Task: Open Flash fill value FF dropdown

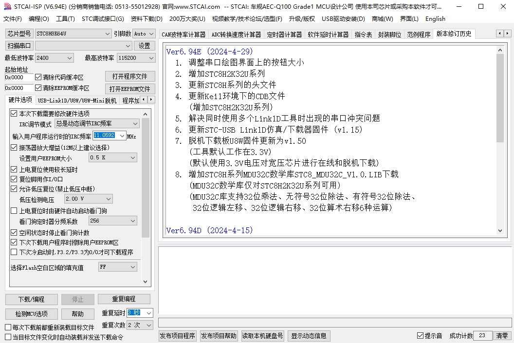Action: 118,267
